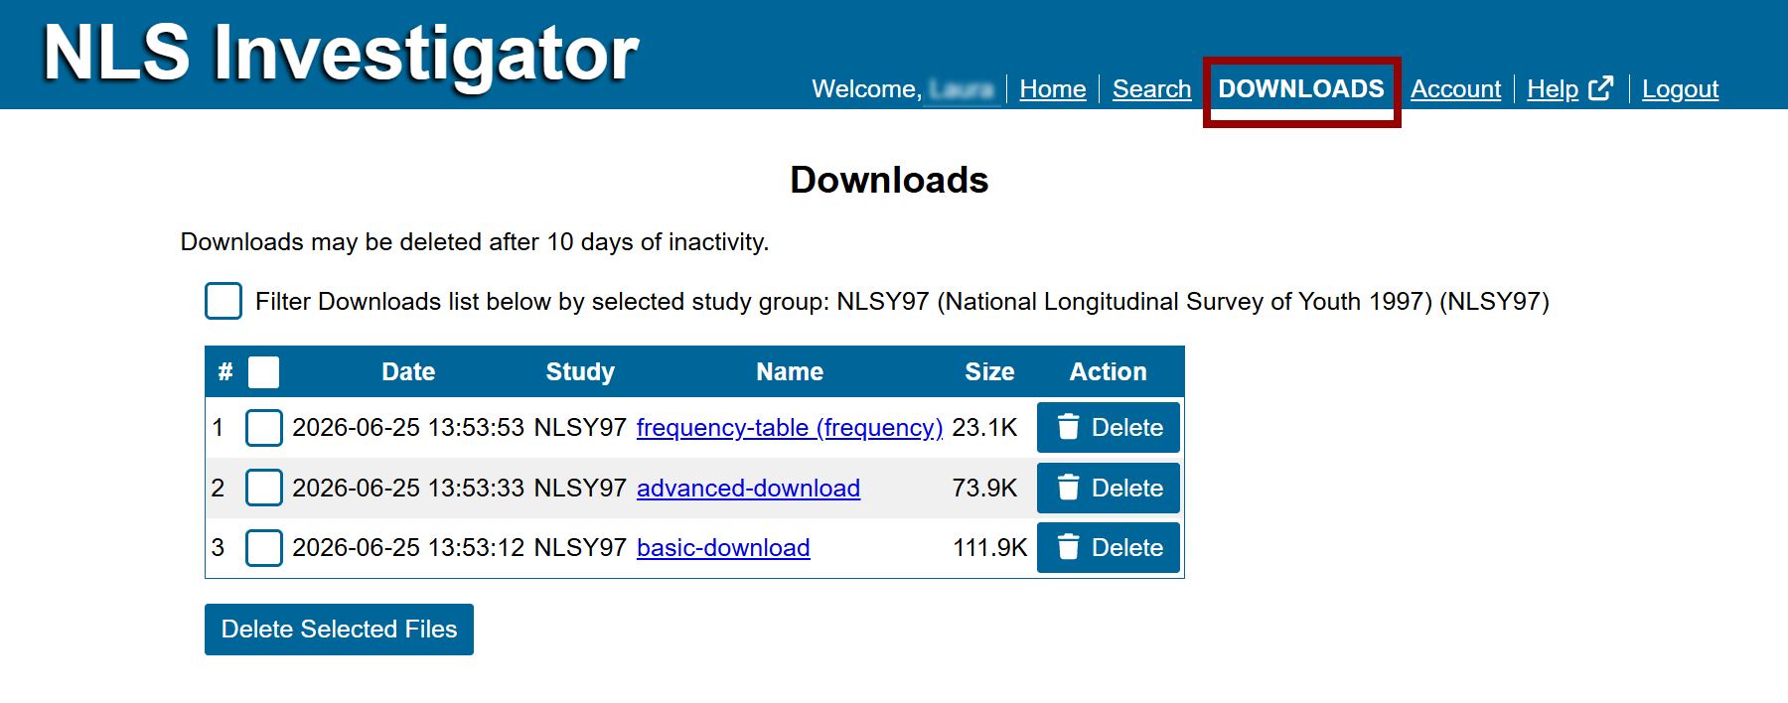Screen dimensions: 1788x703
Task: Log out via the Logout link
Action: [1680, 89]
